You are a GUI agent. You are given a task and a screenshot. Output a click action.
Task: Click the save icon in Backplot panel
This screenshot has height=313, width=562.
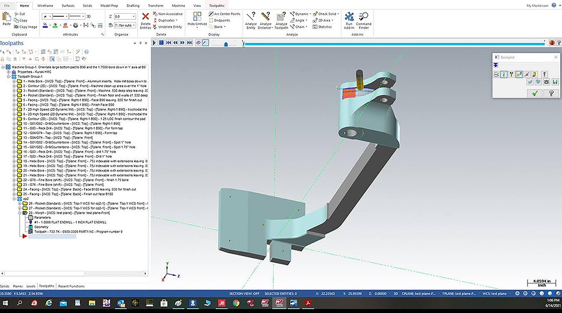[554, 82]
